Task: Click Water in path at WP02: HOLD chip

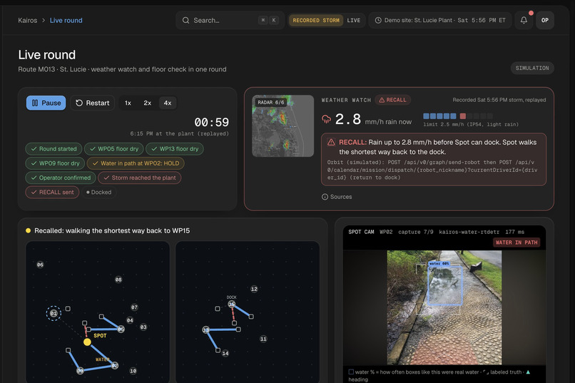Action: tap(136, 163)
